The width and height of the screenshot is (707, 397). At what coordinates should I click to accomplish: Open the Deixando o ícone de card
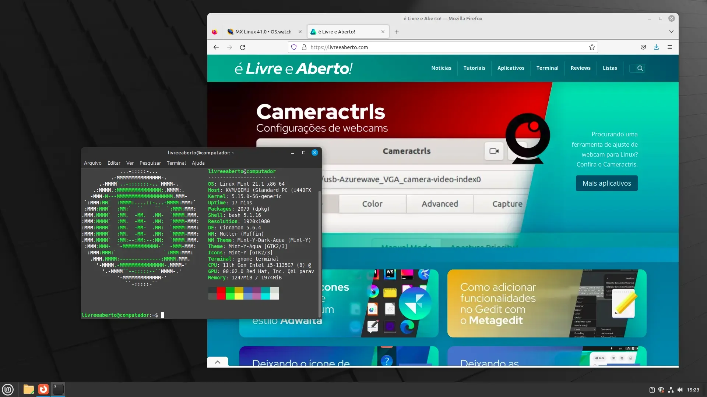click(339, 356)
